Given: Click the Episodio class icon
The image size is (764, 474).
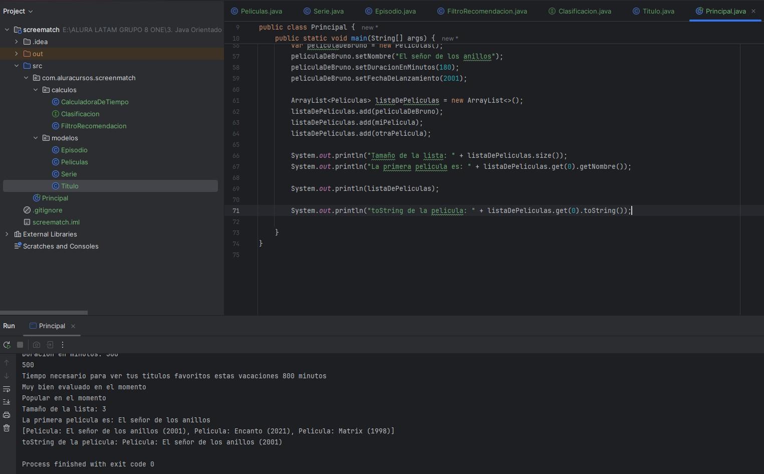Looking at the screenshot, I should point(56,150).
